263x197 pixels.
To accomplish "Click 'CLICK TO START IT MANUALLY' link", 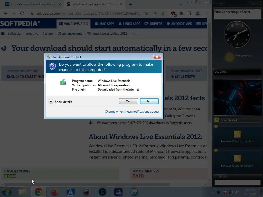I will [25, 76].
